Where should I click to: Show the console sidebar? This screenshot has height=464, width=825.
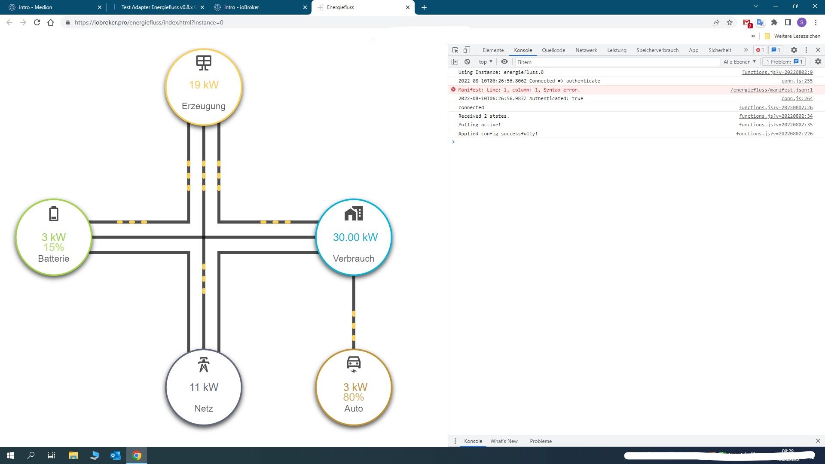(455, 62)
